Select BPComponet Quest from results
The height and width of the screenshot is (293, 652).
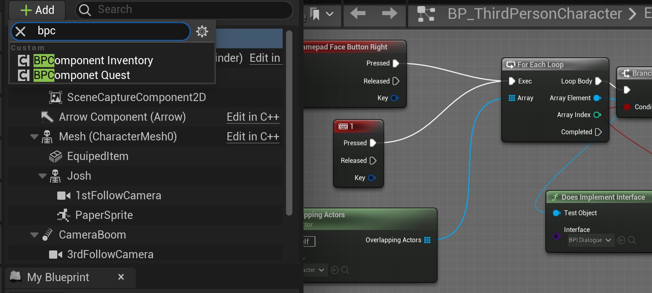(81, 75)
